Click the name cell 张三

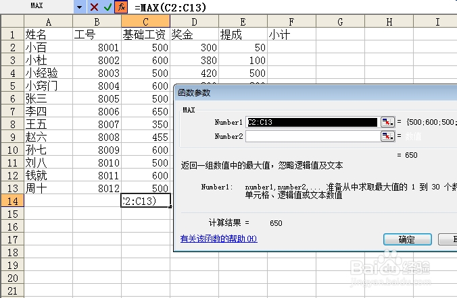point(49,98)
